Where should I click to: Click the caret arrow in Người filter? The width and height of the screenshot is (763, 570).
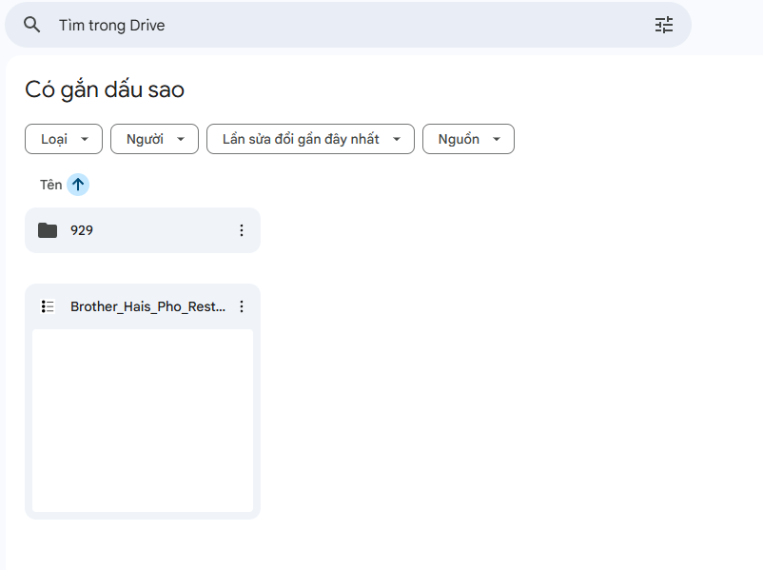point(181,139)
